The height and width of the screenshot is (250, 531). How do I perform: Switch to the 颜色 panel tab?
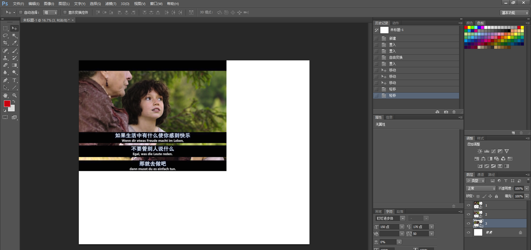tap(470, 23)
